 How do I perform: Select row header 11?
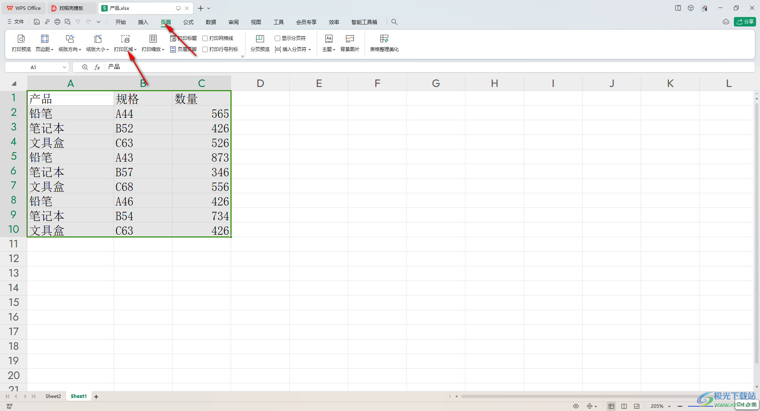tap(13, 244)
